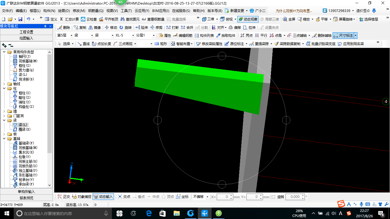Toggle 顶点 vertex snap
This screenshot has height=219, width=390.
[168, 197]
